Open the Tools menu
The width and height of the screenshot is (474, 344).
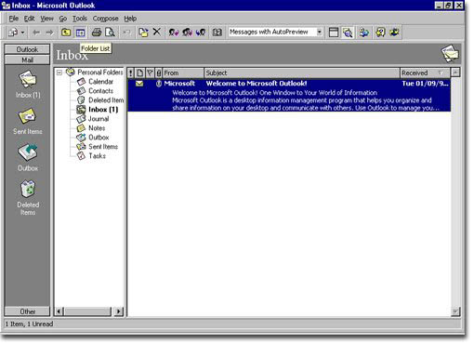pyautogui.click(x=80, y=19)
